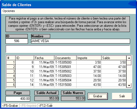Image resolution: width=137 pixels, height=109 pixels.
Task: Click the table scrollbar up arrow
Action: [129, 58]
